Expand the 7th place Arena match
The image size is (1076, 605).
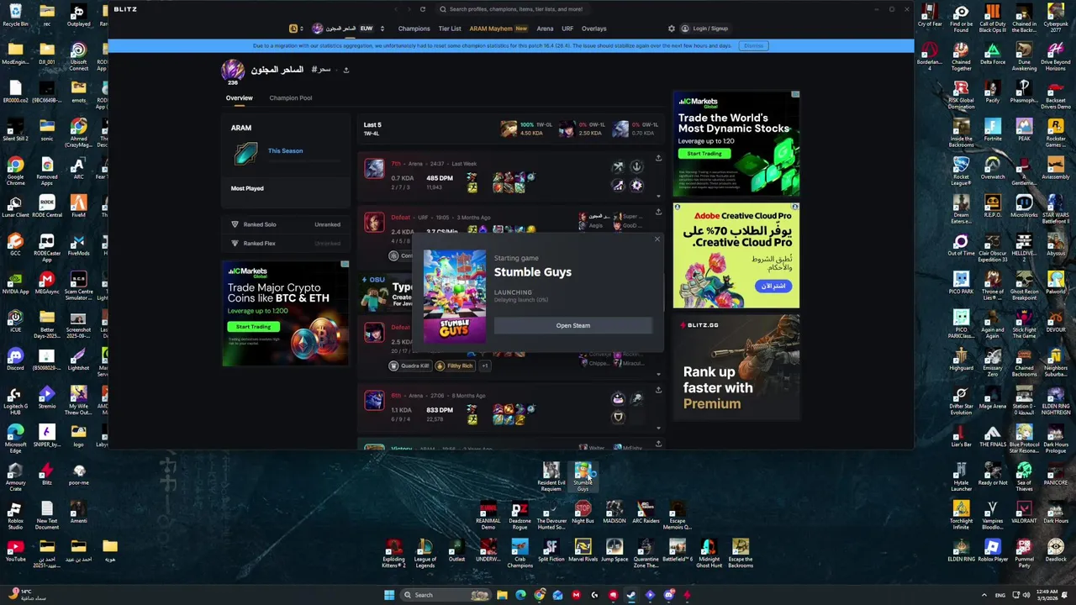[658, 196]
